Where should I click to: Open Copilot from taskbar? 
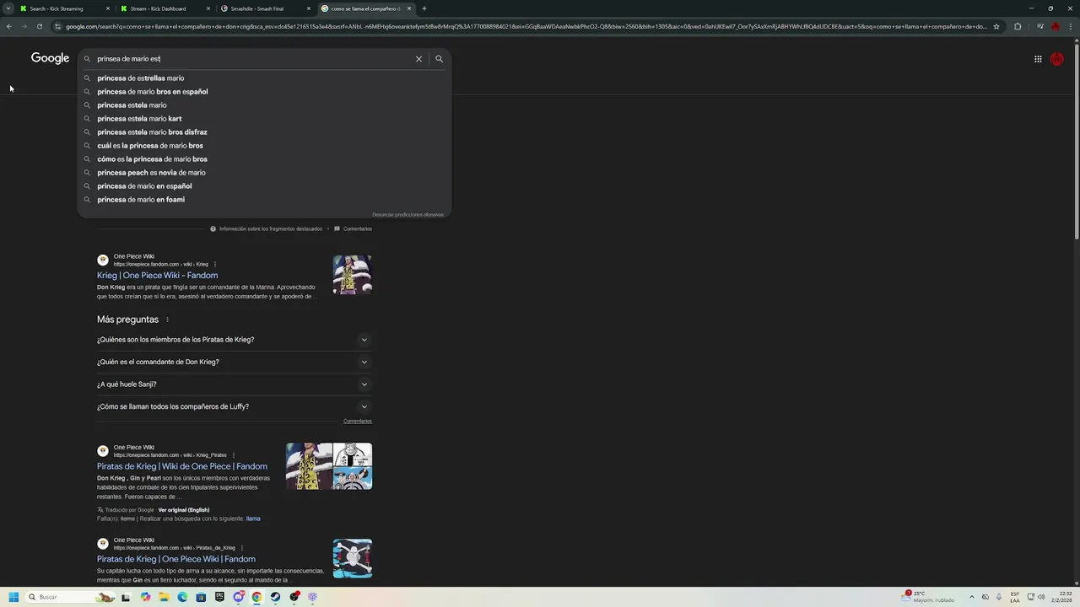click(145, 597)
